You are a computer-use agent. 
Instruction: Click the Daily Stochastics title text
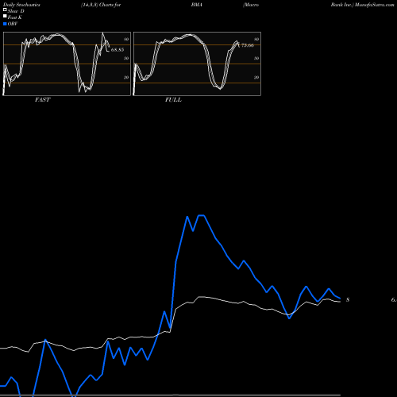(x=21, y=5)
